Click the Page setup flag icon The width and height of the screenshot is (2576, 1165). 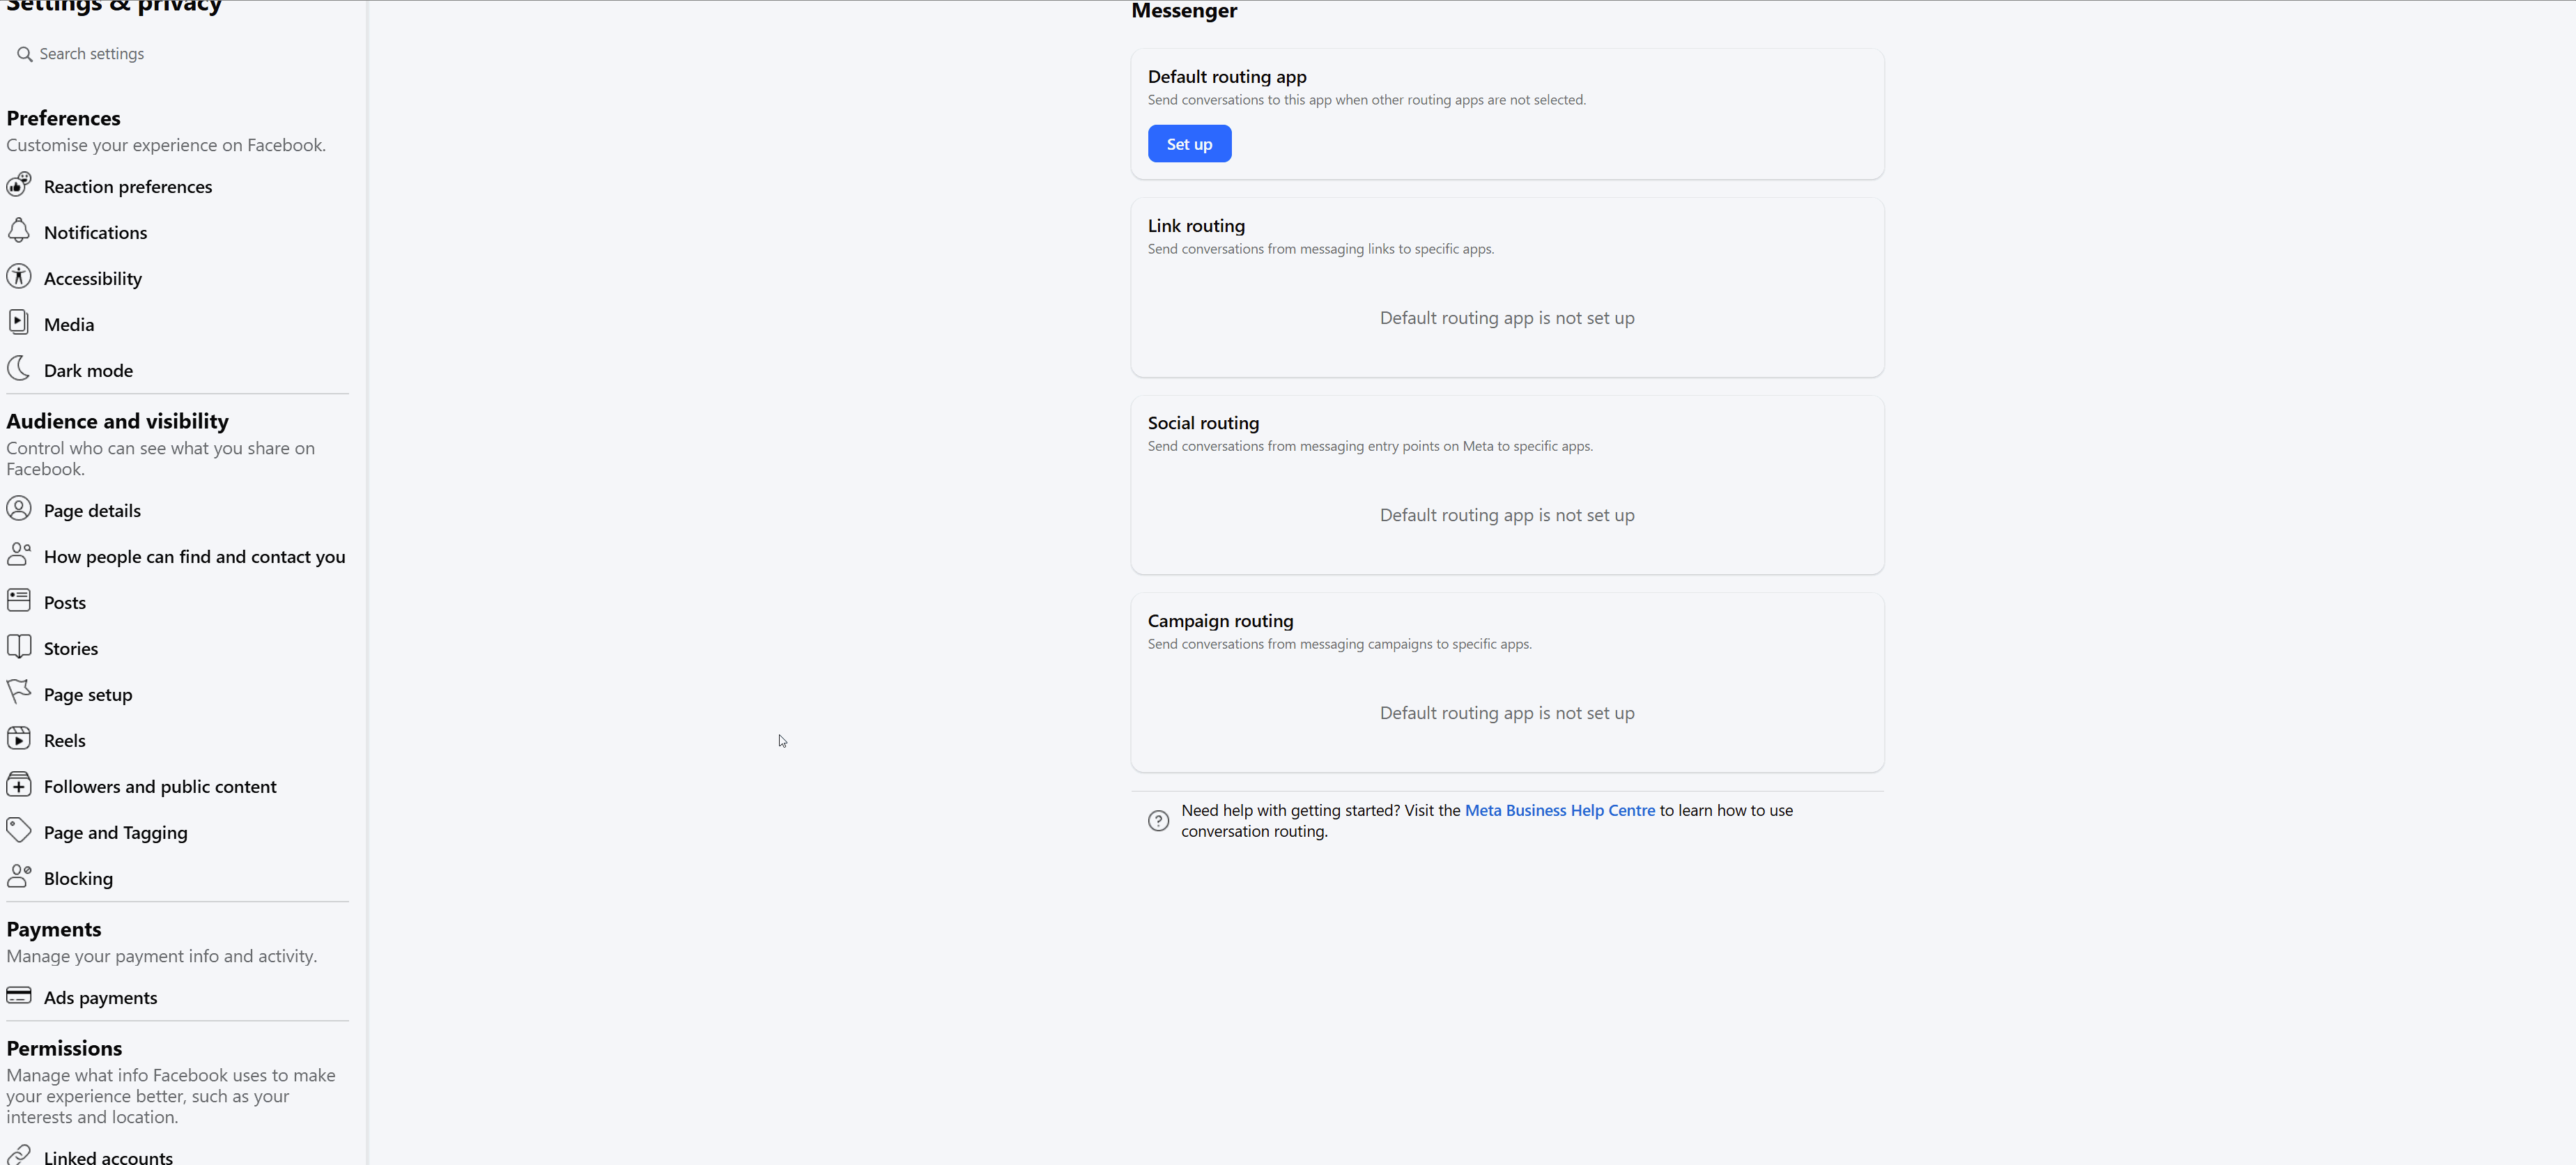19,692
